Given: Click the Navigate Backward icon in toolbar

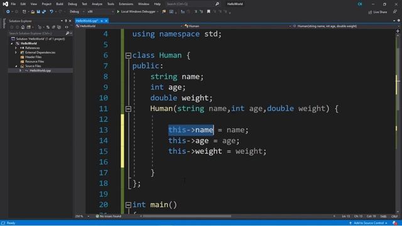Looking at the screenshot, I should tap(8, 12).
